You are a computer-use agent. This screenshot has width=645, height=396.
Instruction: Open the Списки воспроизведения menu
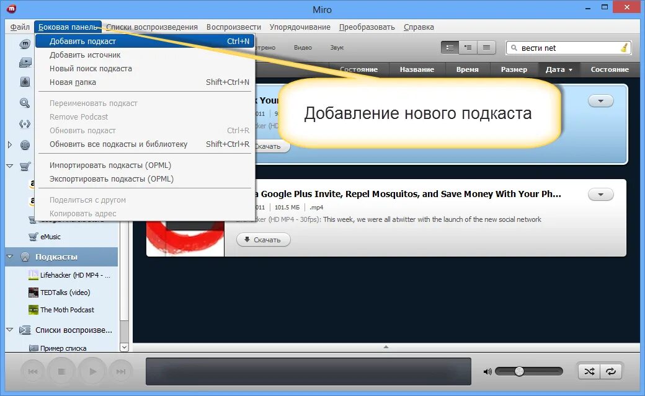(152, 27)
